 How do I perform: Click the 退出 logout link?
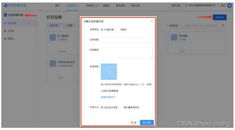223,6
